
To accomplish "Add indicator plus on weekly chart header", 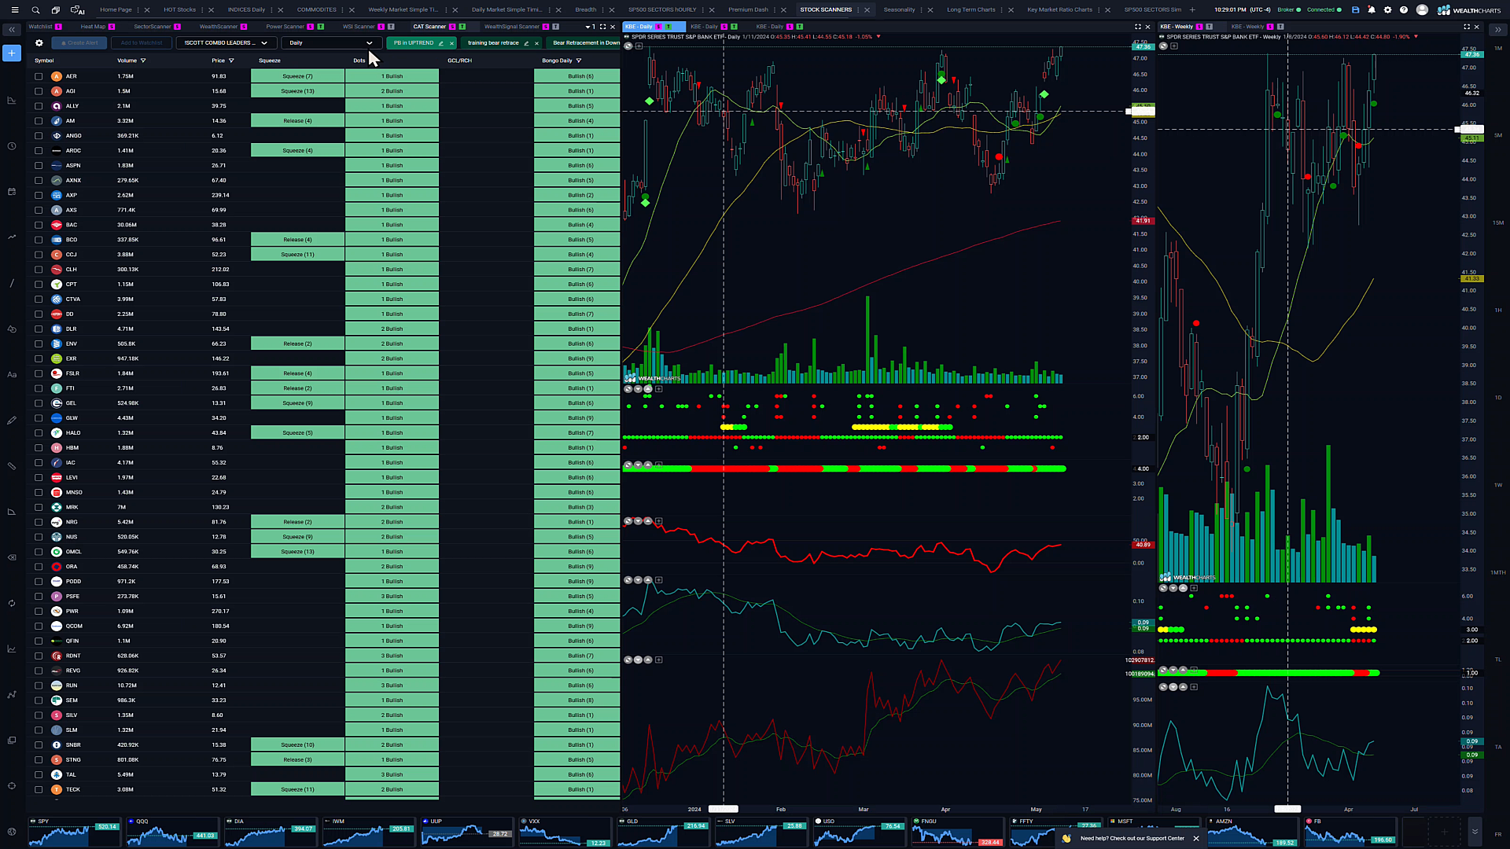I will (1173, 46).
